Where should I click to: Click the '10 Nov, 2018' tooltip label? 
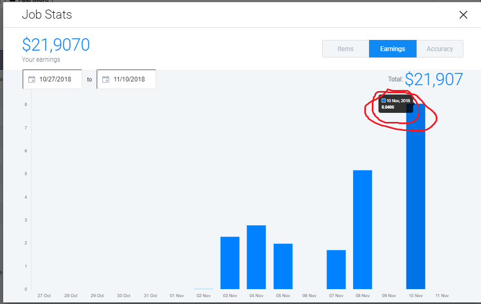[x=398, y=101]
